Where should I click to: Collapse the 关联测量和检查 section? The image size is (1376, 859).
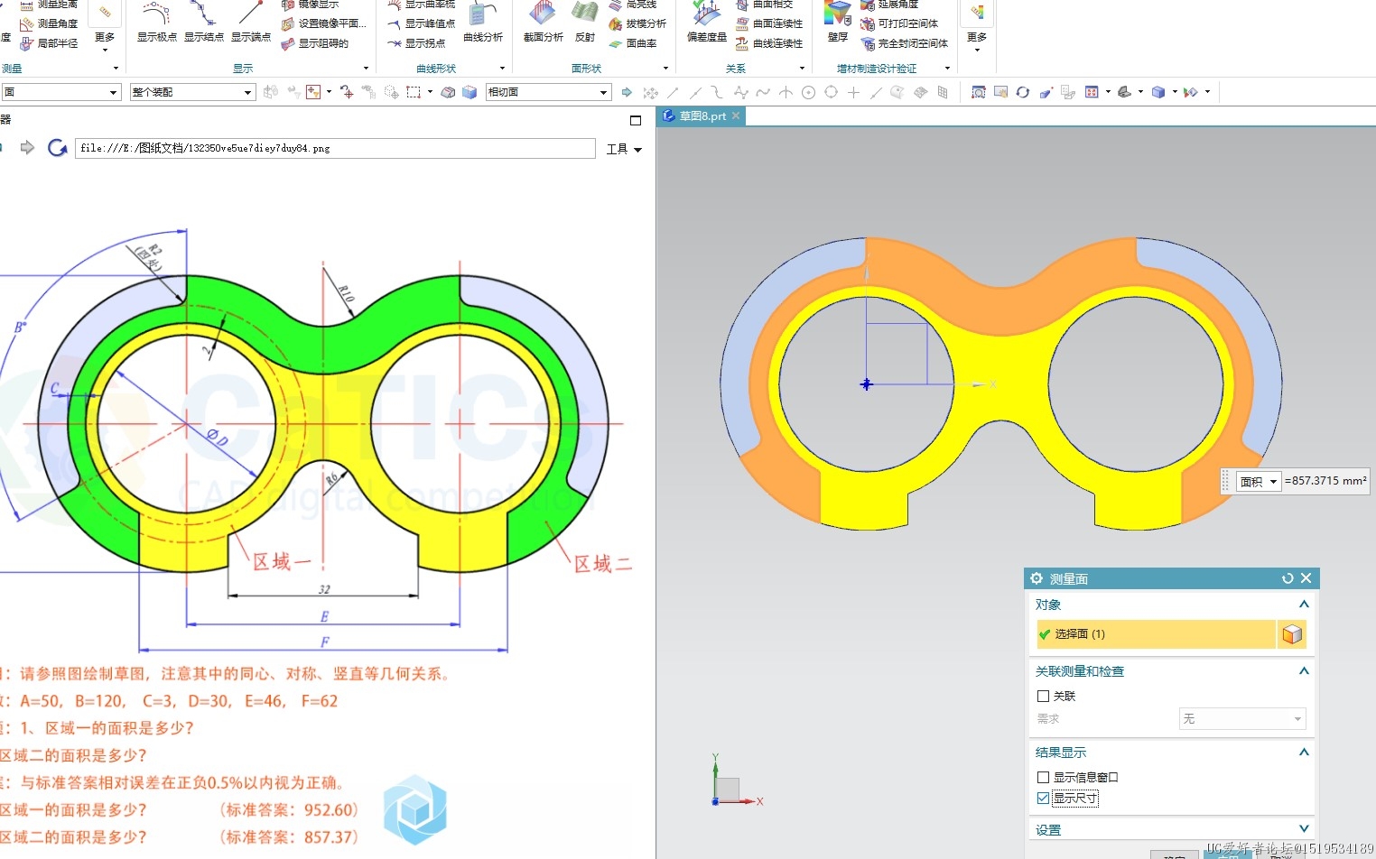(1304, 671)
